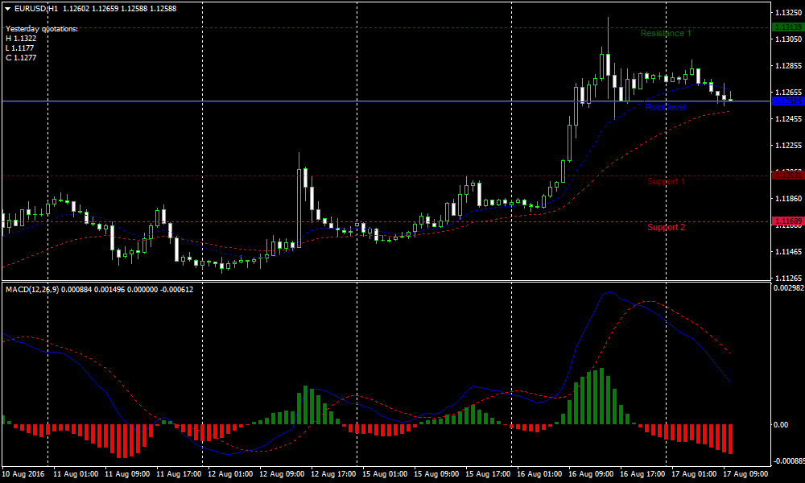This screenshot has height=483, width=805.
Task: Select the blue Pivot level text label
Action: coord(665,108)
